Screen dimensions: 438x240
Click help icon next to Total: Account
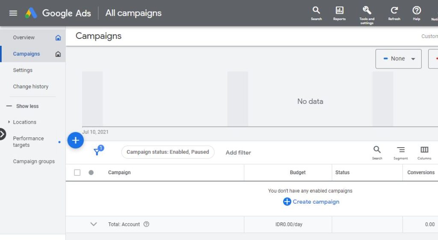click(x=146, y=224)
